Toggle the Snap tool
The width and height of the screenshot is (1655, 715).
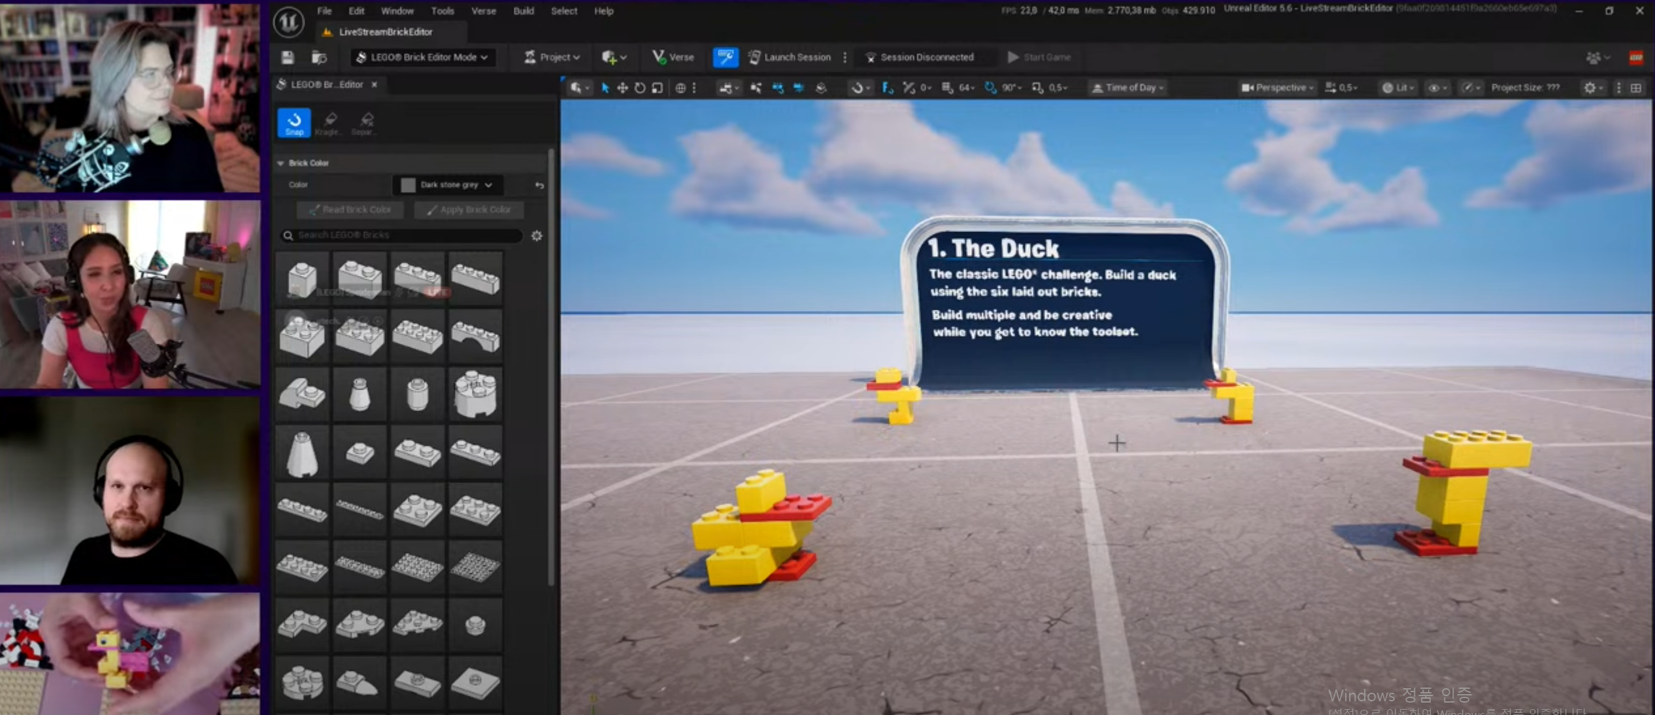click(x=294, y=123)
